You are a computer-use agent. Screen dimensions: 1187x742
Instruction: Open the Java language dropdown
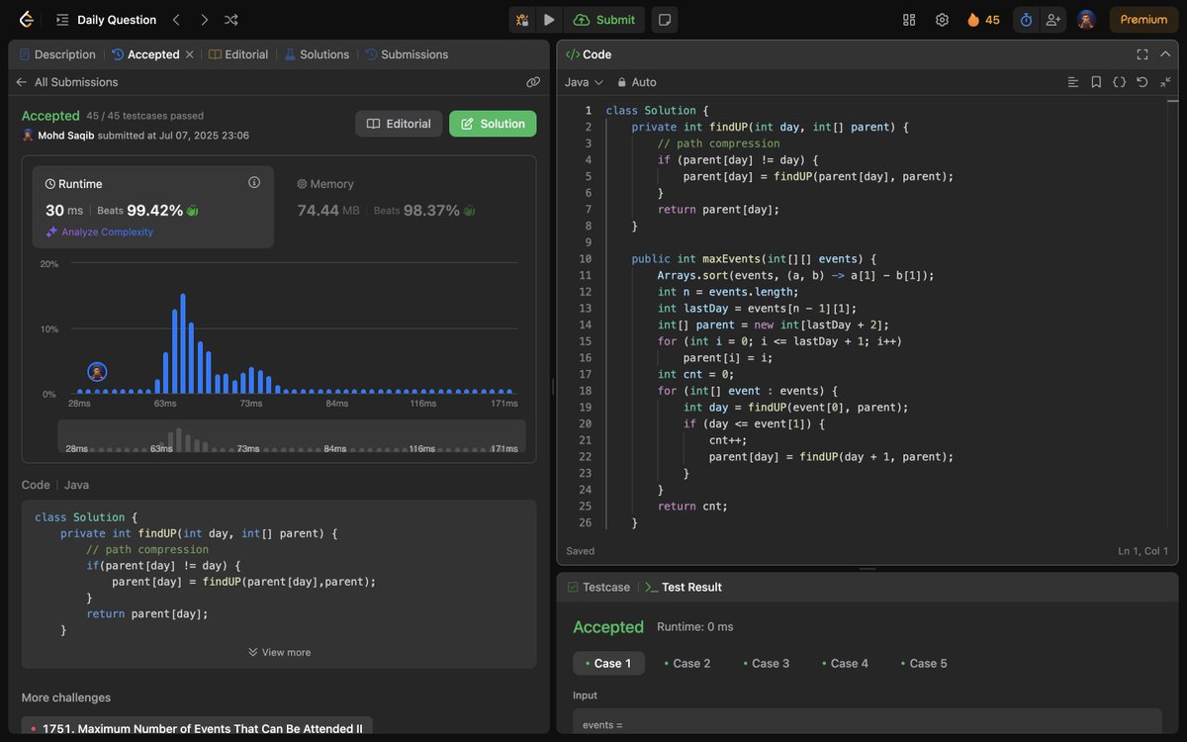tap(584, 82)
